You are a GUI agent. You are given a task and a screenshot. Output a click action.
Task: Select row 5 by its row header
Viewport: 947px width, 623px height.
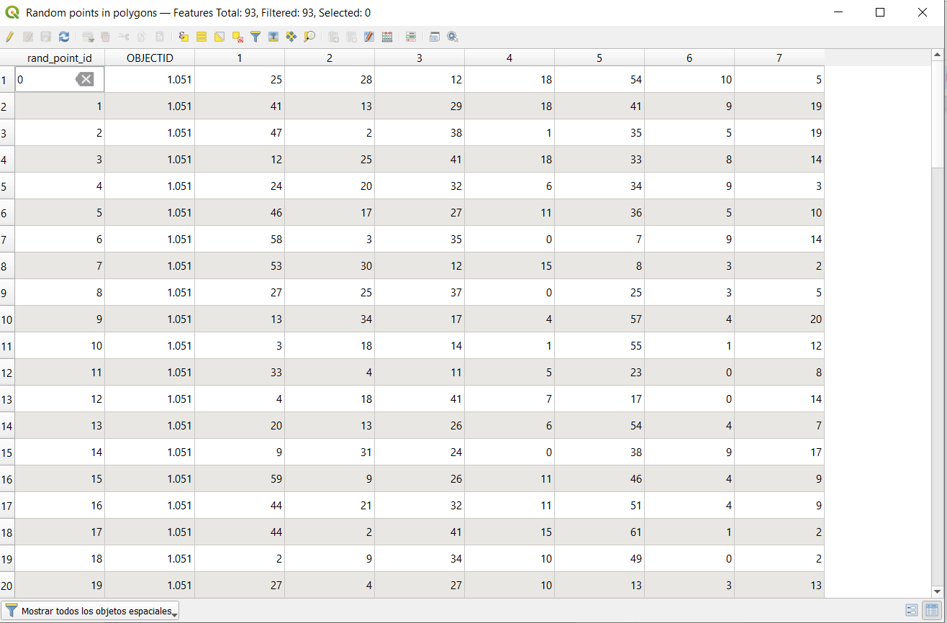(7, 186)
